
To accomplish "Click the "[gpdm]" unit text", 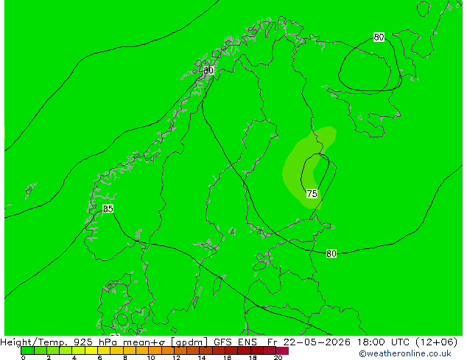I will tap(189, 342).
